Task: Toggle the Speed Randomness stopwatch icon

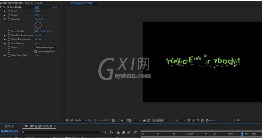Action: 9,39
